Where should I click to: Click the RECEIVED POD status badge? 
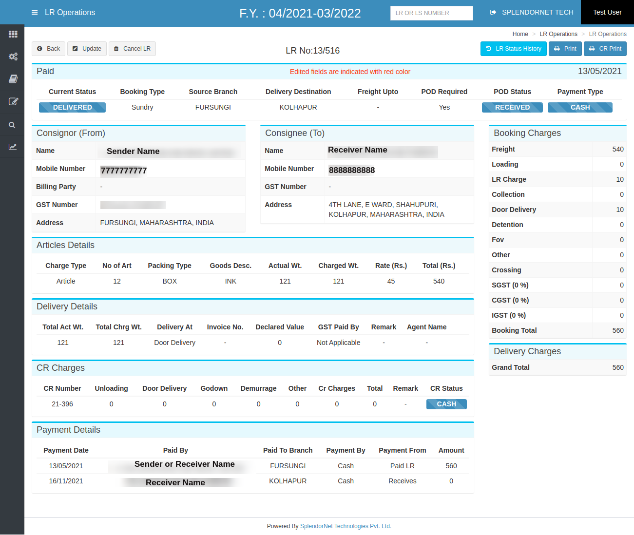[512, 107]
